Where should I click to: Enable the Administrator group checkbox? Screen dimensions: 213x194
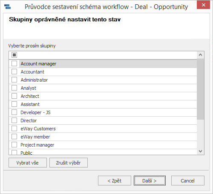point(14,80)
